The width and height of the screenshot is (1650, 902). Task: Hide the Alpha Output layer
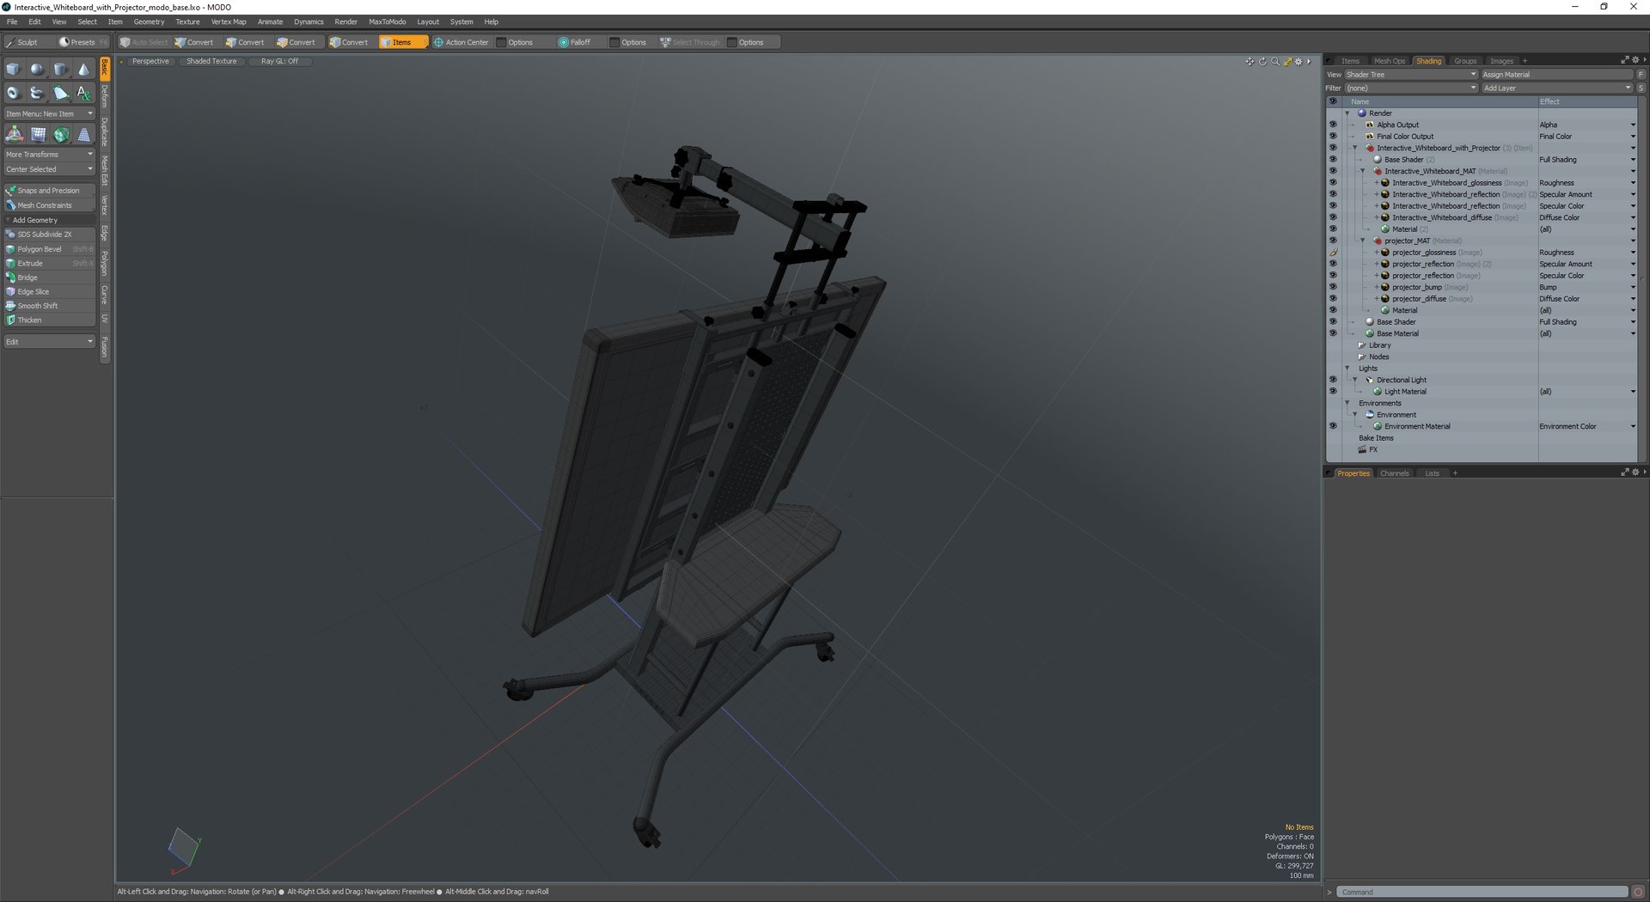pos(1333,125)
